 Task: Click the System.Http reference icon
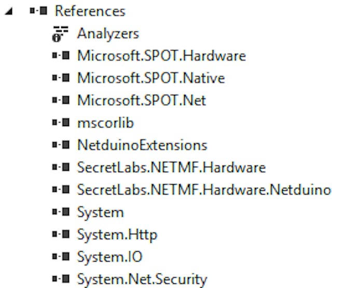pyautogui.click(x=61, y=235)
